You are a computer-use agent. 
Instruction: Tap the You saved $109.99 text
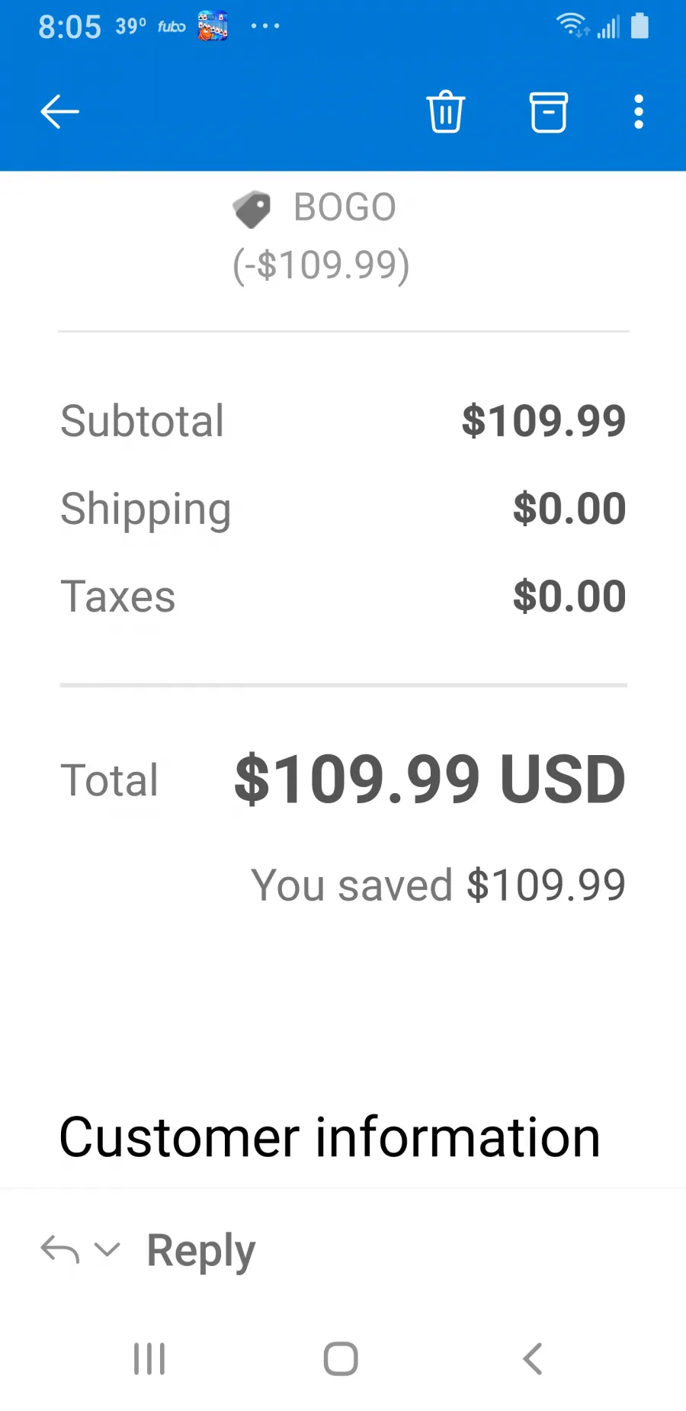[x=438, y=885]
